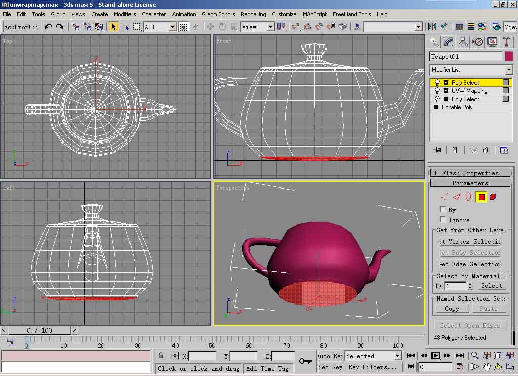Image resolution: width=518 pixels, height=376 pixels.
Task: Click the Pan hand viewport tool
Action: [x=487, y=366]
